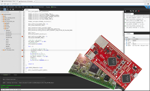Collapse the LPC1758_EXTINT_Unix folder arrow

(x=2, y=21)
